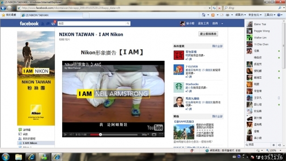The width and height of the screenshot is (286, 161).
Task: Open a new blank browser tab
Action: tap(86, 15)
